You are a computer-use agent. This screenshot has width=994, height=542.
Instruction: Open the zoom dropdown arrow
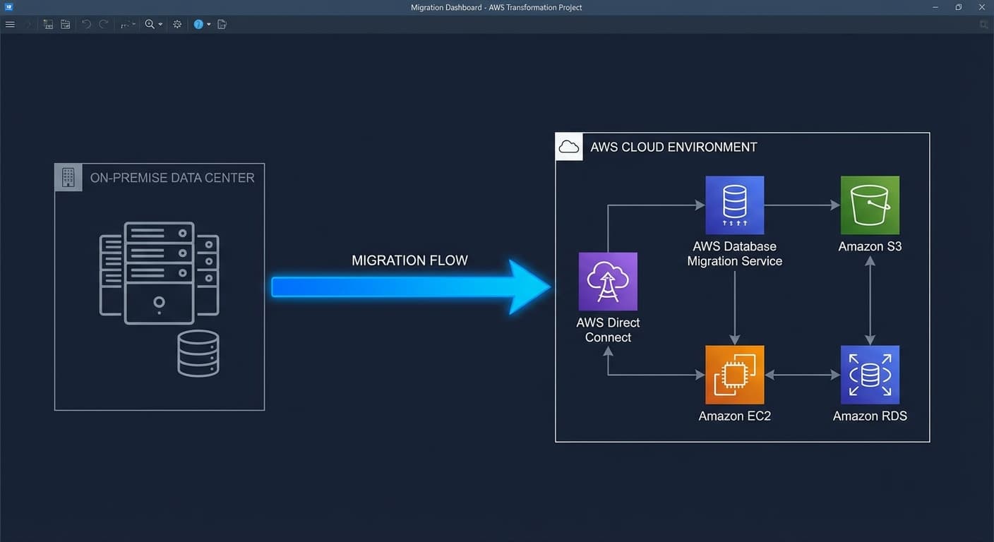pyautogui.click(x=160, y=24)
